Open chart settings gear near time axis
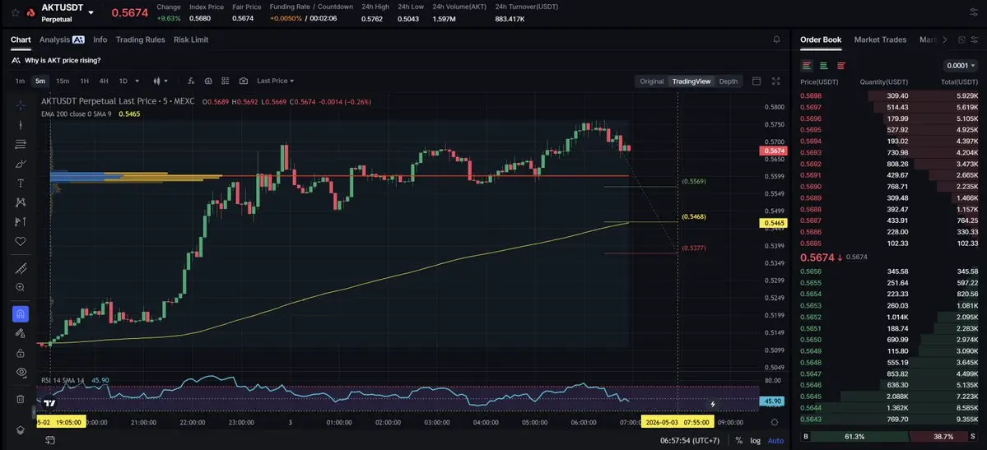 pyautogui.click(x=775, y=422)
